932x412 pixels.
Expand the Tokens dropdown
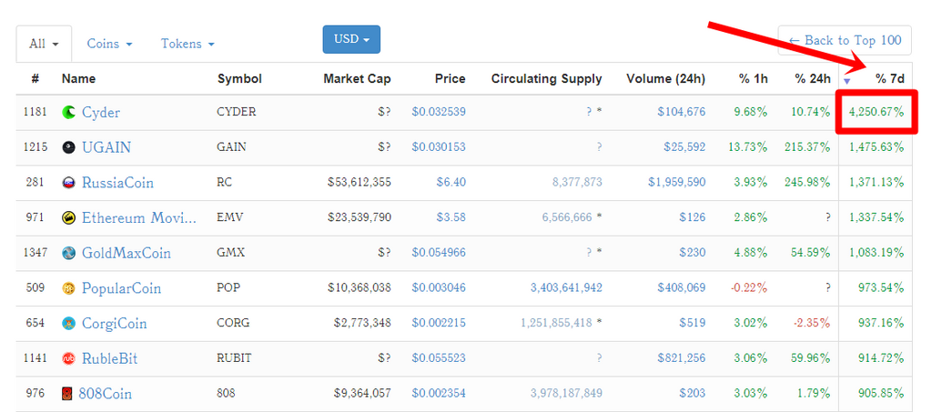[187, 44]
